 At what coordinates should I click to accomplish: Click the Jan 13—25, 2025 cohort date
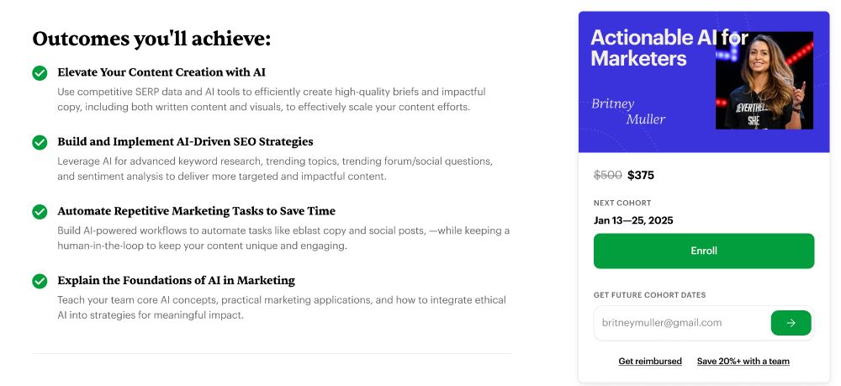[x=633, y=220]
